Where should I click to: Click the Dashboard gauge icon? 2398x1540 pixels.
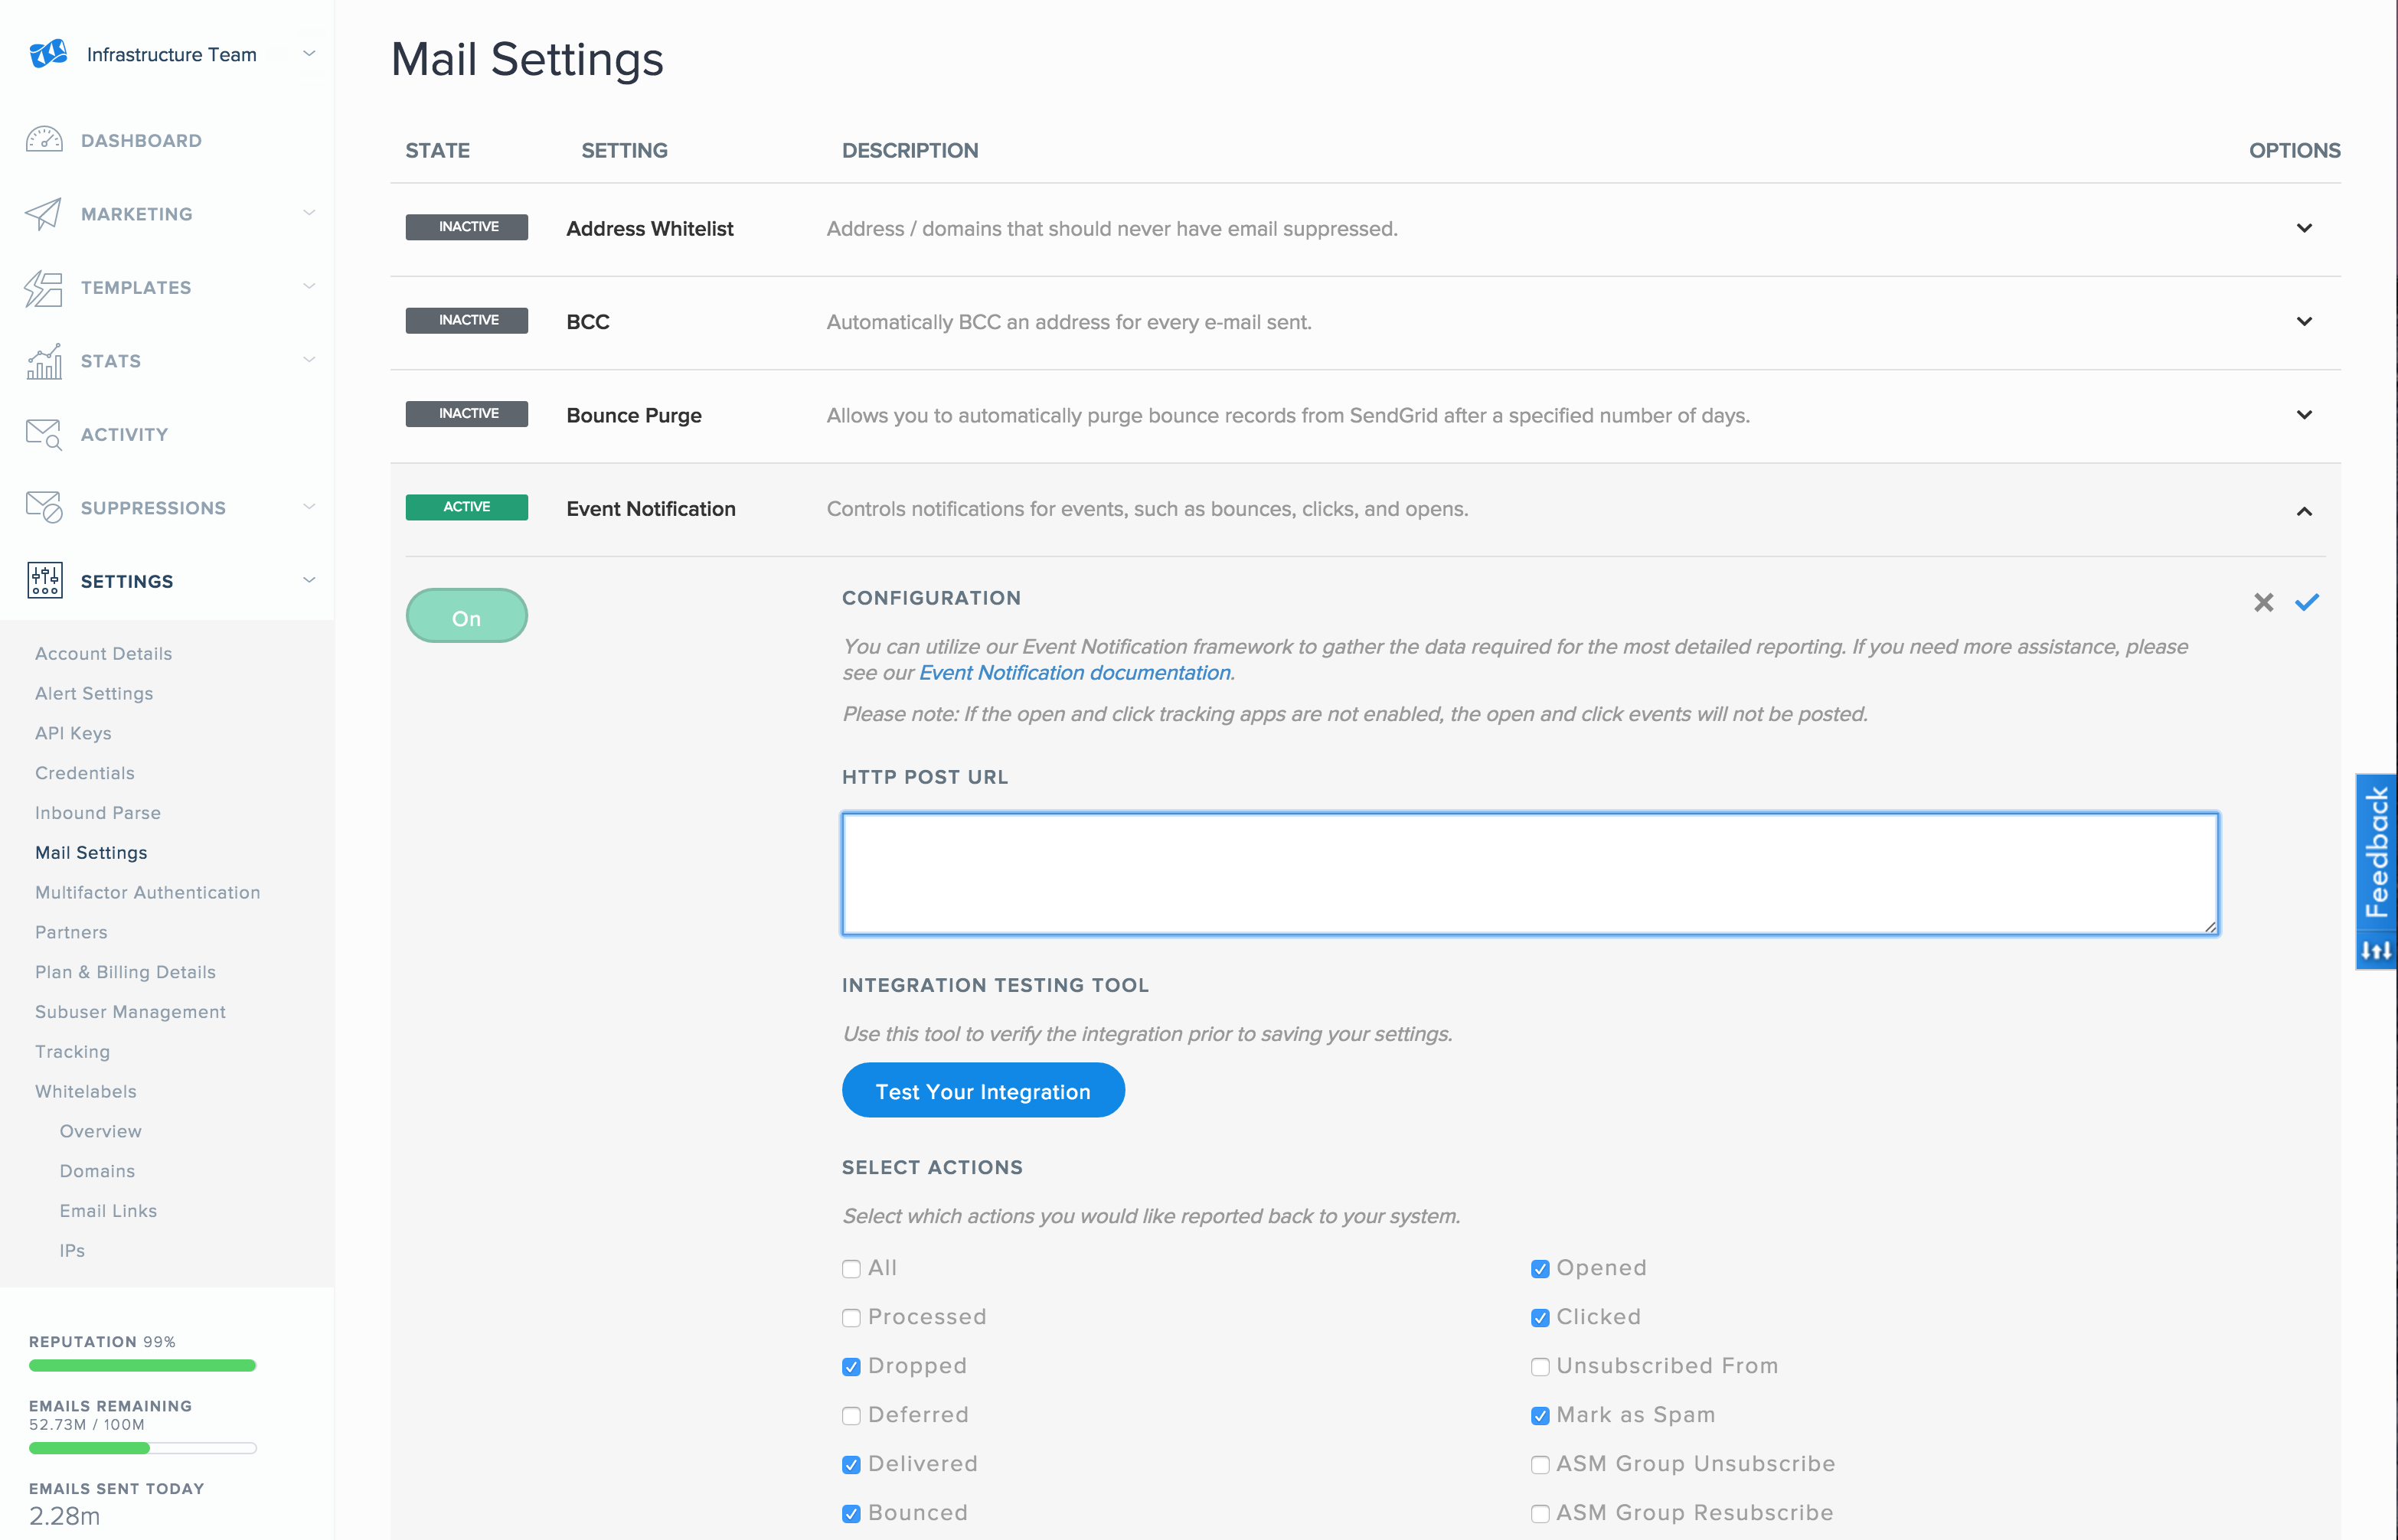click(x=44, y=140)
